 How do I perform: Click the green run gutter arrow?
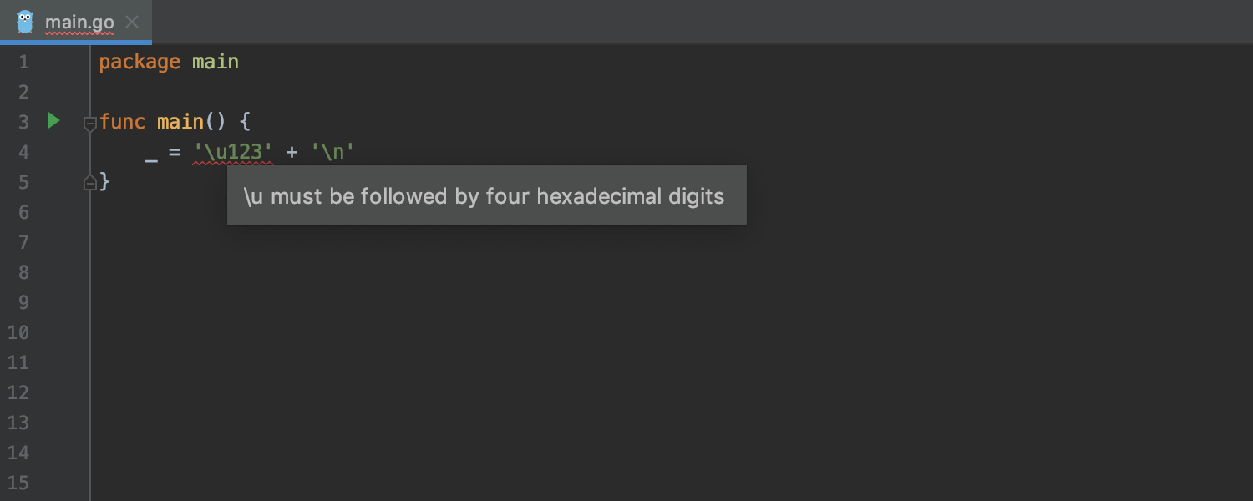pyautogui.click(x=54, y=121)
